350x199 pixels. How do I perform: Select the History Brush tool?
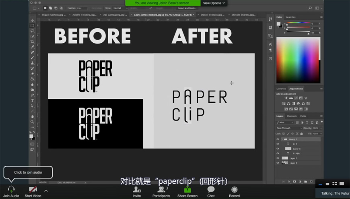tap(32, 68)
